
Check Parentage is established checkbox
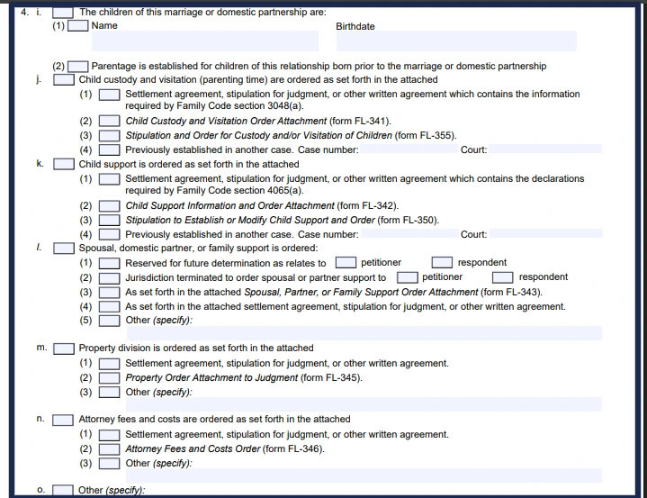click(x=78, y=66)
